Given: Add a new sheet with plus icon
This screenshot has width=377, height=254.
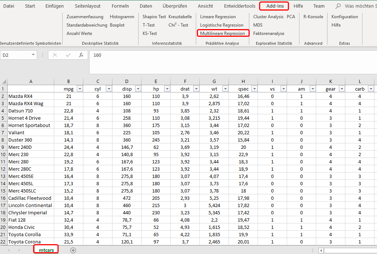Looking at the screenshot, I should pos(73,250).
